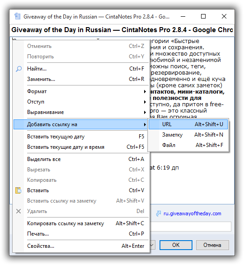The width and height of the screenshot is (244, 265).
Task: Choose Удалить in the context menu
Action: coord(81,211)
